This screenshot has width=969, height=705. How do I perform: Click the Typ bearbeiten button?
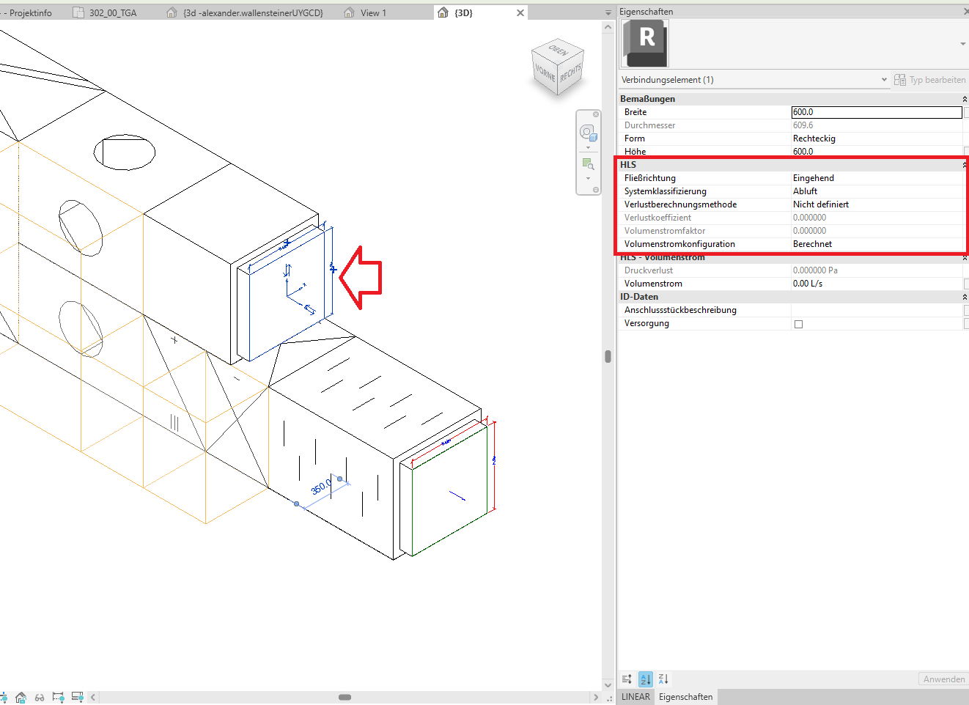click(x=930, y=80)
